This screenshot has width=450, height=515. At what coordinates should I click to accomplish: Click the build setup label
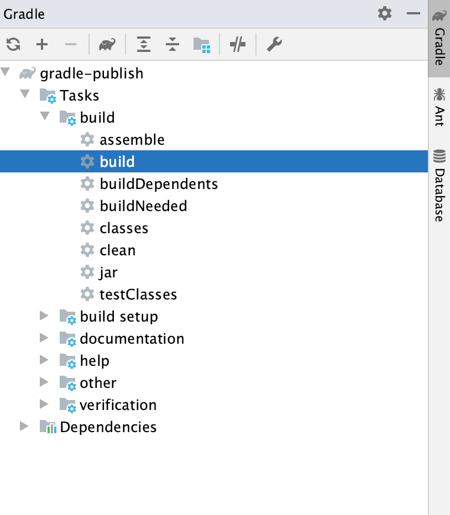tap(119, 317)
